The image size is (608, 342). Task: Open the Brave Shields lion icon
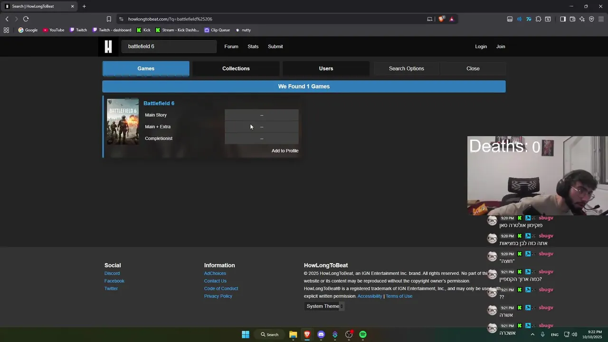(441, 19)
